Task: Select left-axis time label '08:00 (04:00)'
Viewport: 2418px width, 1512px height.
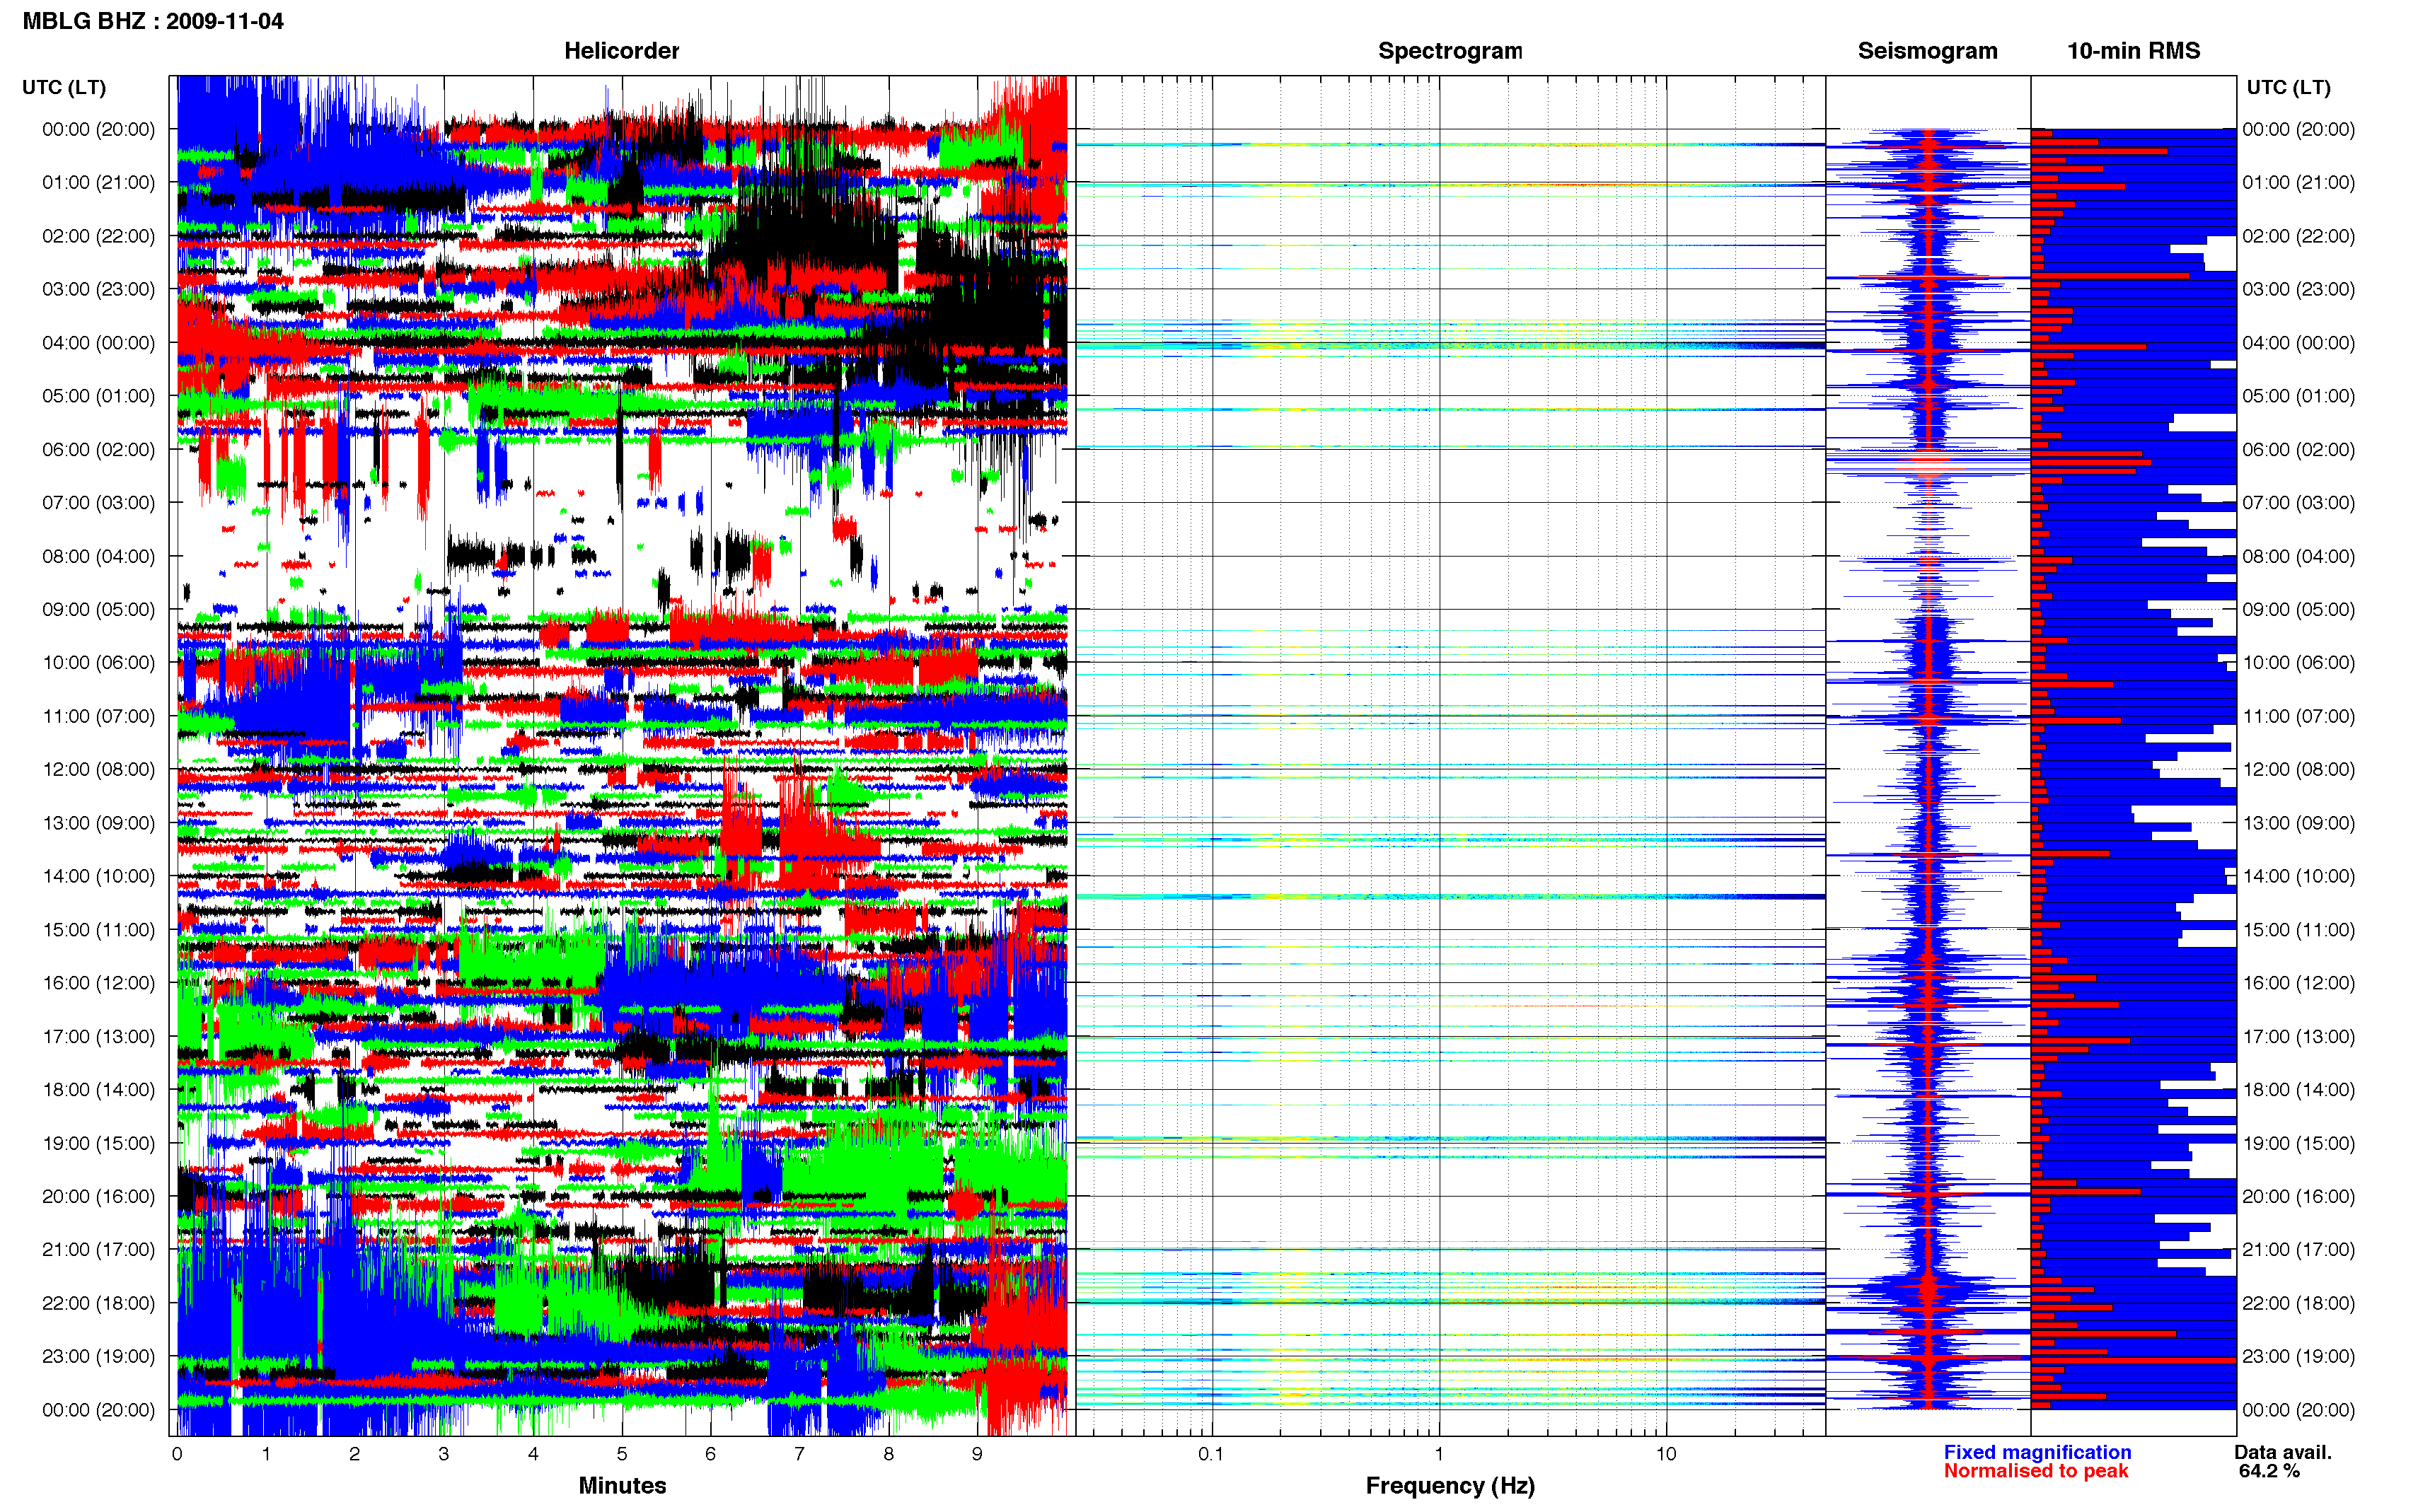Action: pos(98,556)
